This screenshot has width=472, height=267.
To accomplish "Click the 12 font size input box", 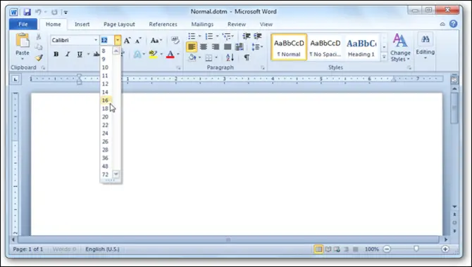I will (x=107, y=40).
